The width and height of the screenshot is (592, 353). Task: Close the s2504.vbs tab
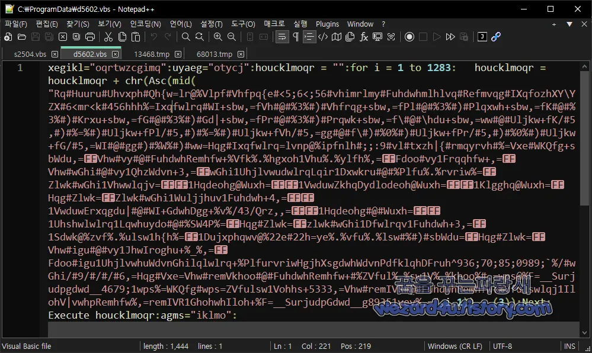pyautogui.click(x=55, y=54)
